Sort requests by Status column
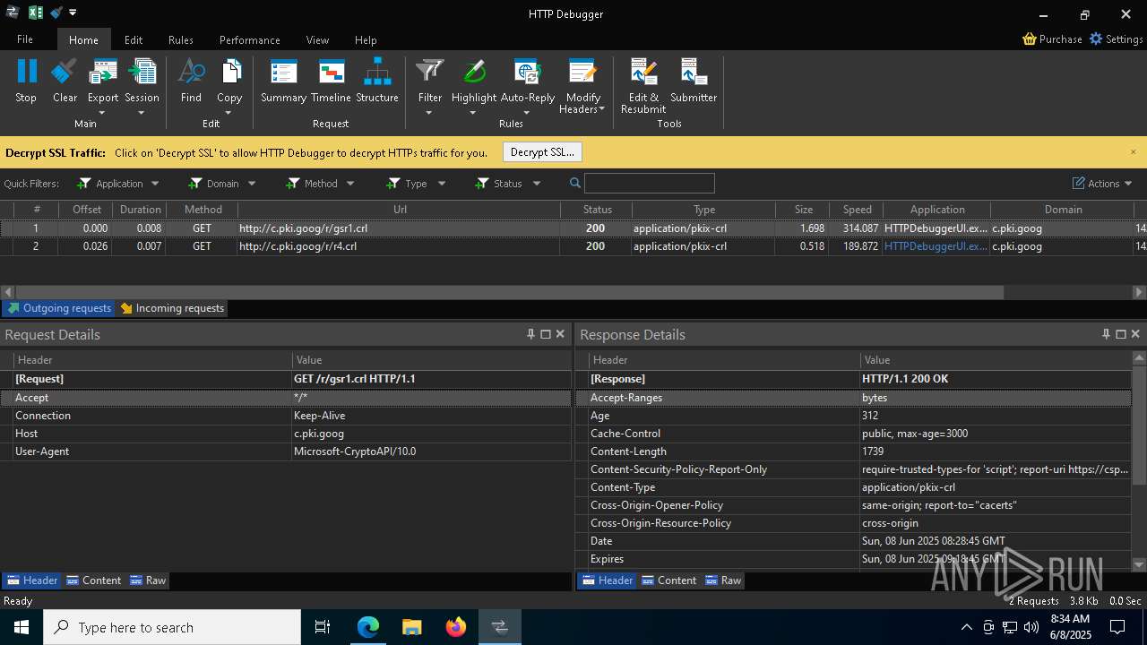This screenshot has width=1147, height=645. pyautogui.click(x=597, y=210)
